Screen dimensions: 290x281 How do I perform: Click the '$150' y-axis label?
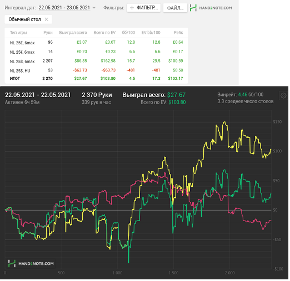277,122
